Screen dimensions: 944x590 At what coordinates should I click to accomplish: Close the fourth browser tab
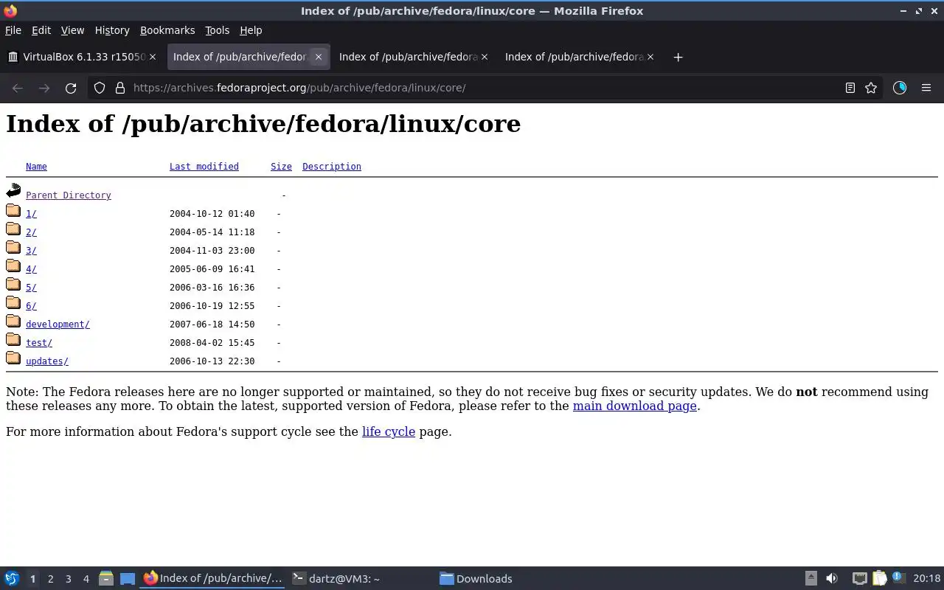pyautogui.click(x=650, y=57)
